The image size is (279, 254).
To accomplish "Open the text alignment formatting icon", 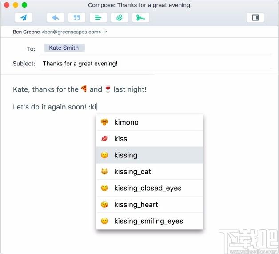I will point(98,18).
